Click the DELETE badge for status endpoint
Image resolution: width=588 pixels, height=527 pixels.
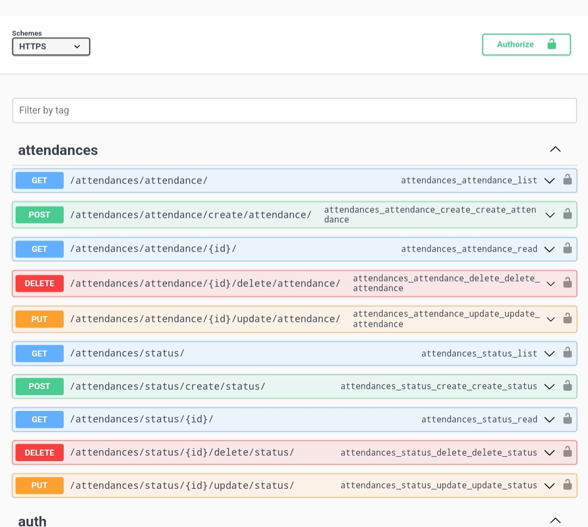(x=39, y=452)
